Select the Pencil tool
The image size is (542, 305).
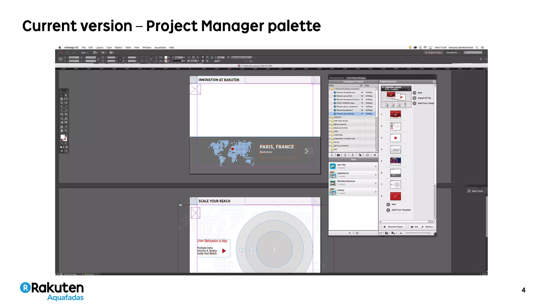[66, 111]
